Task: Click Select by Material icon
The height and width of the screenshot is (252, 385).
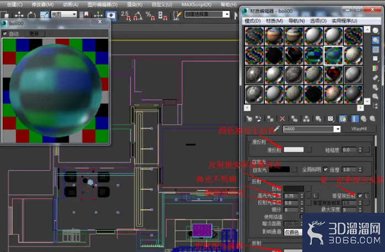Action: point(376,96)
